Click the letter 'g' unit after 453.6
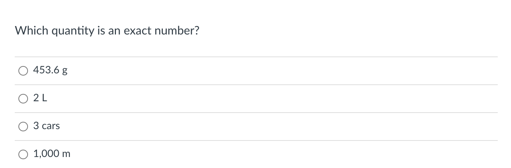511x168 pixels. [x=65, y=71]
